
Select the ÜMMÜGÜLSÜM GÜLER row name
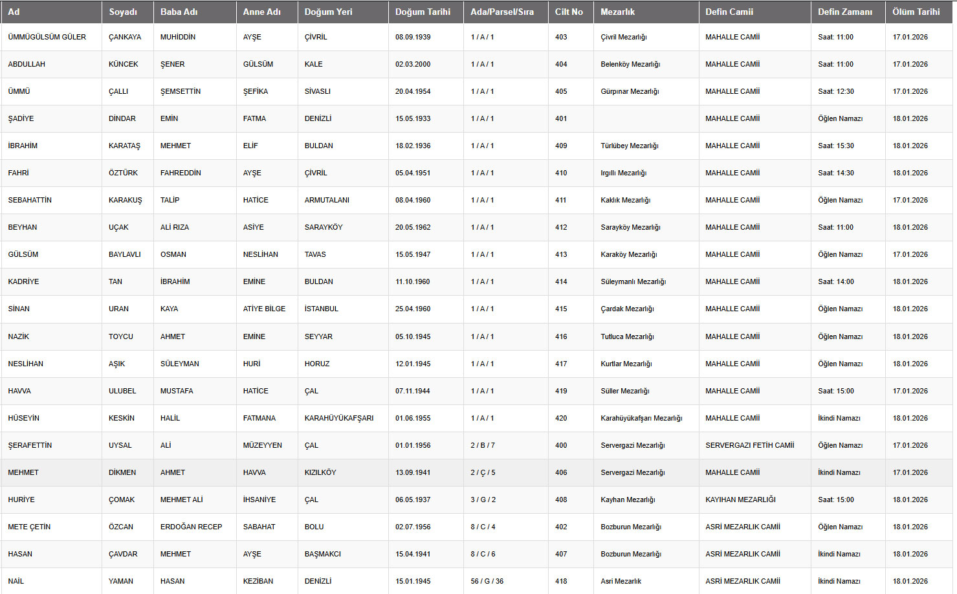(47, 37)
